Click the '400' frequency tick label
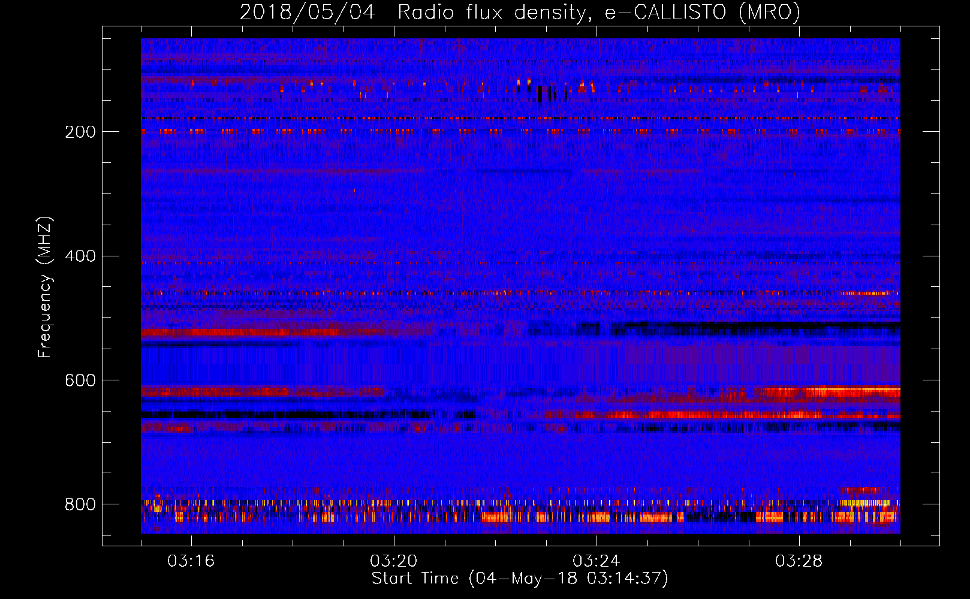The width and height of the screenshot is (970, 599). coord(80,256)
